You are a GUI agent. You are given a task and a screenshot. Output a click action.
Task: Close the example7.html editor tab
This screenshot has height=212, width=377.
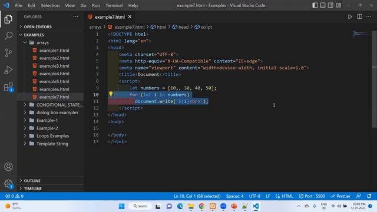[x=130, y=16]
